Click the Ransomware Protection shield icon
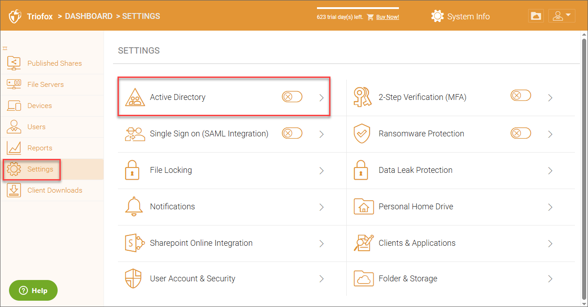This screenshot has width=588, height=307. (362, 134)
